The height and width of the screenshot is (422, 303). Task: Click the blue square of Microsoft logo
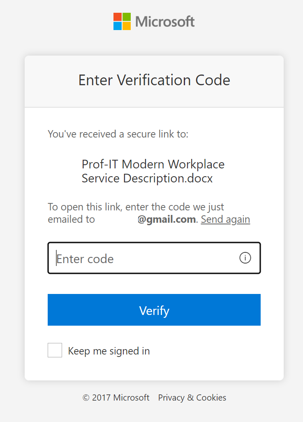pyautogui.click(x=118, y=26)
